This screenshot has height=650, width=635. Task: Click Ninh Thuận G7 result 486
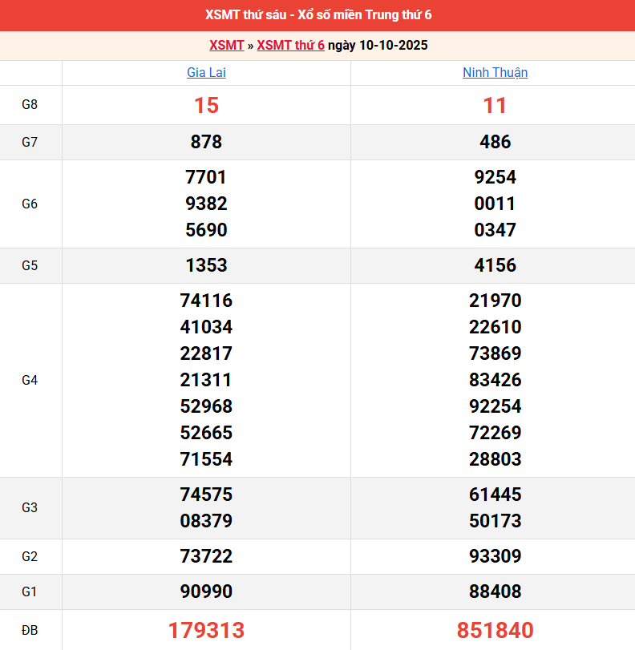point(495,142)
